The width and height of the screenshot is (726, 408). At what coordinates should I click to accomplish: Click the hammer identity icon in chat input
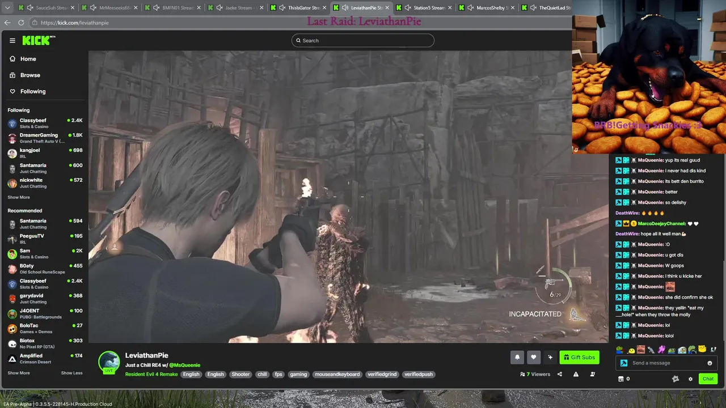coord(624,363)
